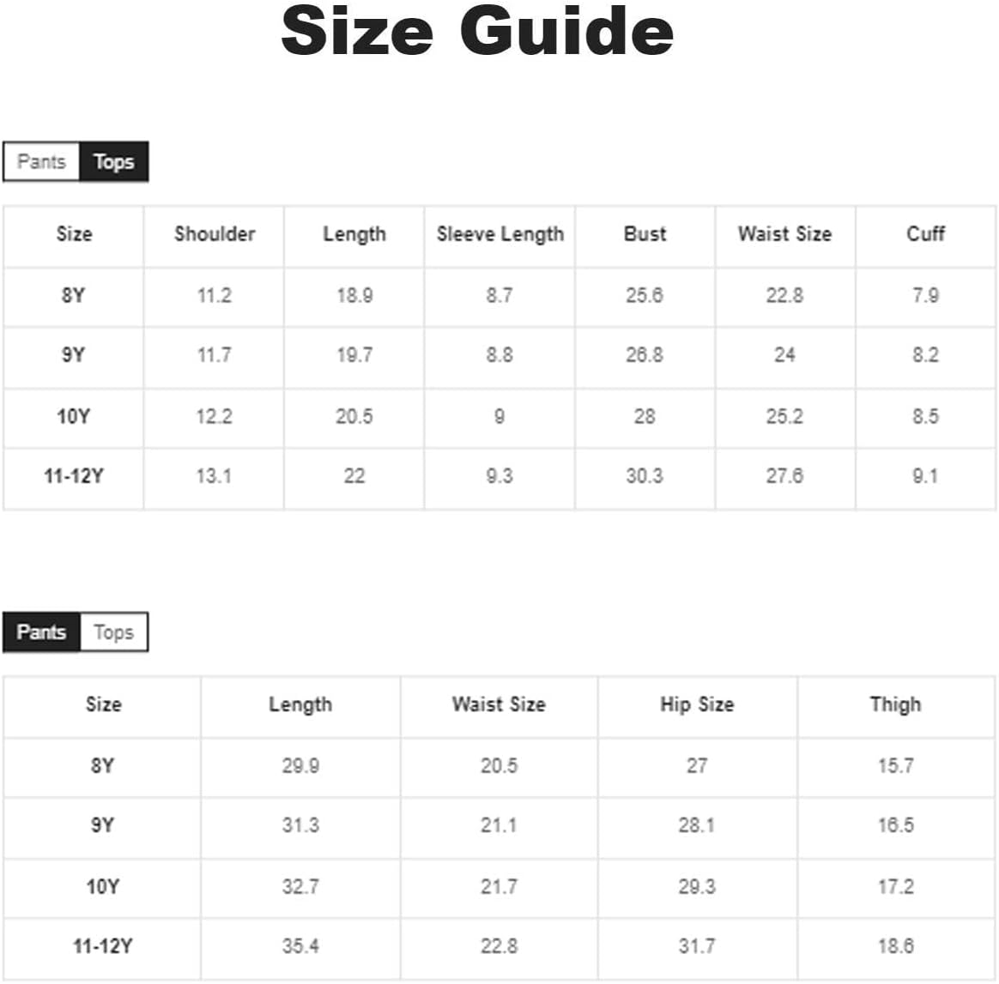Image resolution: width=999 pixels, height=984 pixels.
Task: Select the Hip Size column header
Action: (697, 704)
